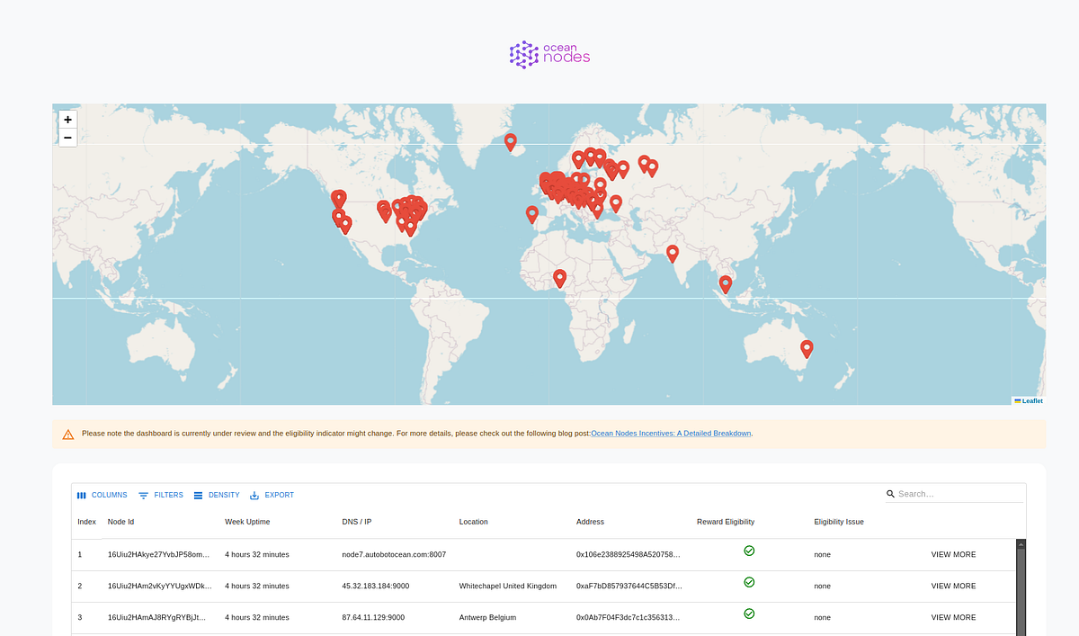
Task: Click View More for node row 1
Action: click(x=953, y=554)
